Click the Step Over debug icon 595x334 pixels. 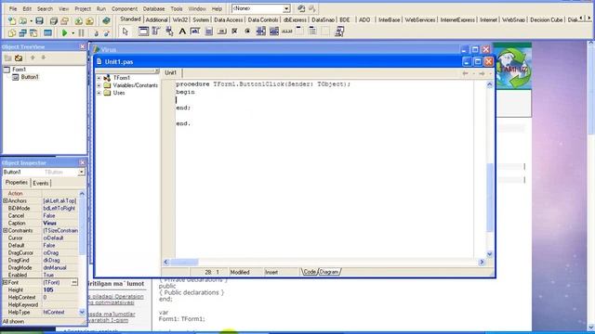(107, 33)
